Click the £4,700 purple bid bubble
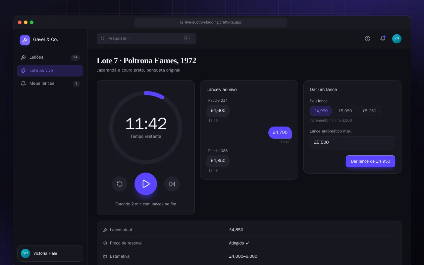424x265 pixels. (280, 132)
